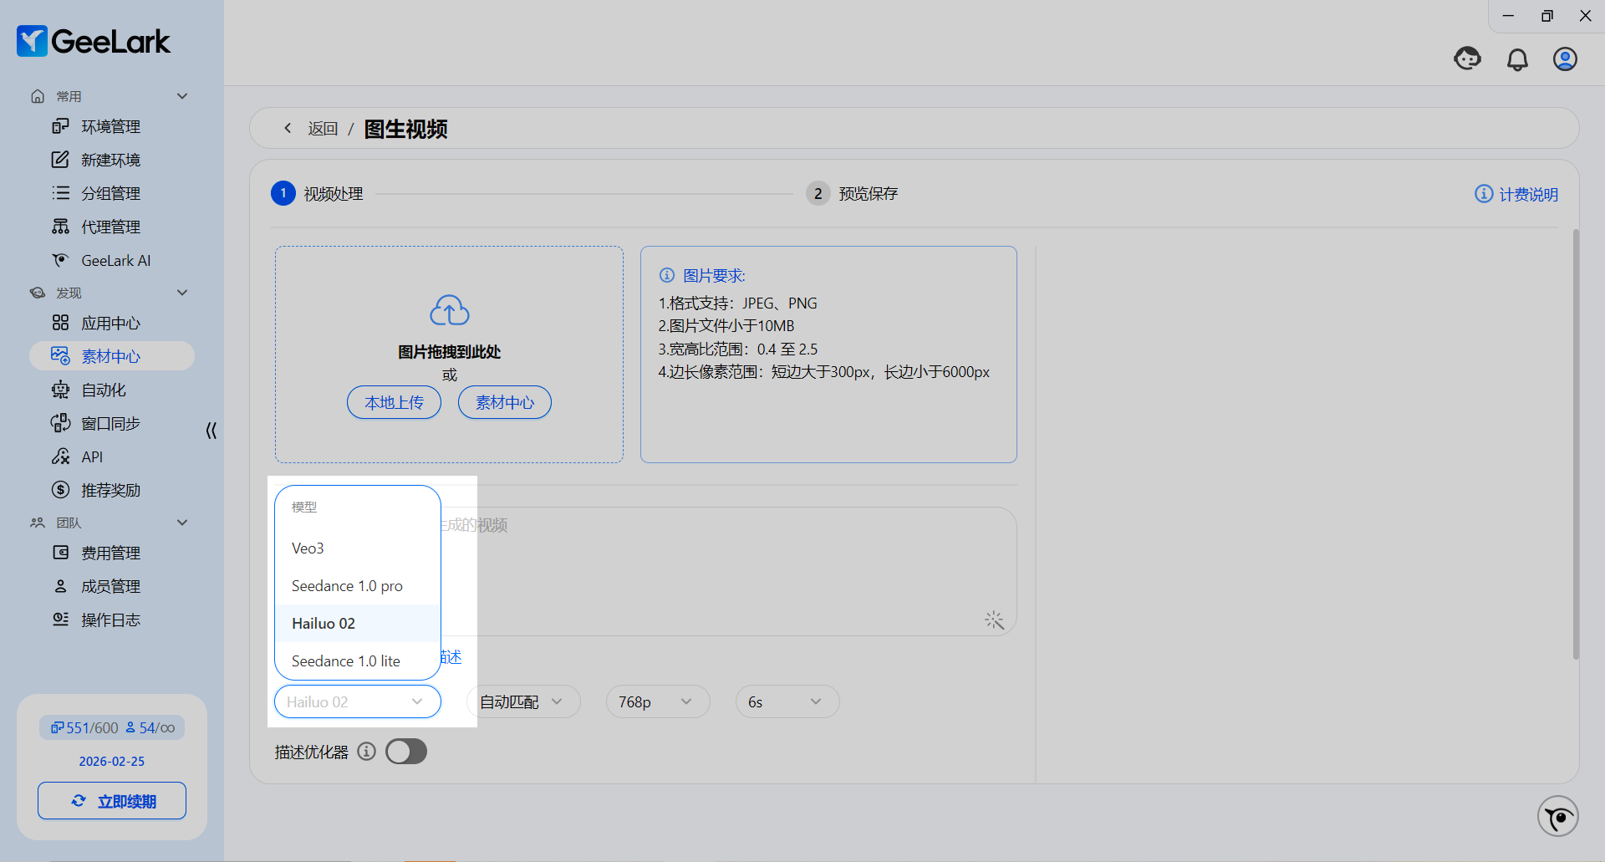Click the 应用中心 grid icon
This screenshot has height=862, width=1605.
click(x=60, y=323)
